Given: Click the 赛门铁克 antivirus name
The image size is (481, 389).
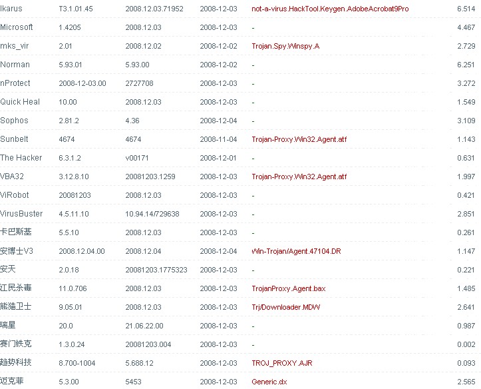Looking at the screenshot, I should pos(16,344).
